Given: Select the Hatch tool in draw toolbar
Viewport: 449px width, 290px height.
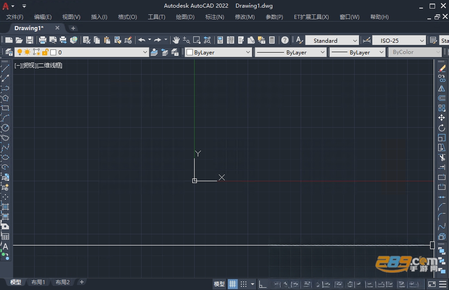Looking at the screenshot, I should coord(5,207).
